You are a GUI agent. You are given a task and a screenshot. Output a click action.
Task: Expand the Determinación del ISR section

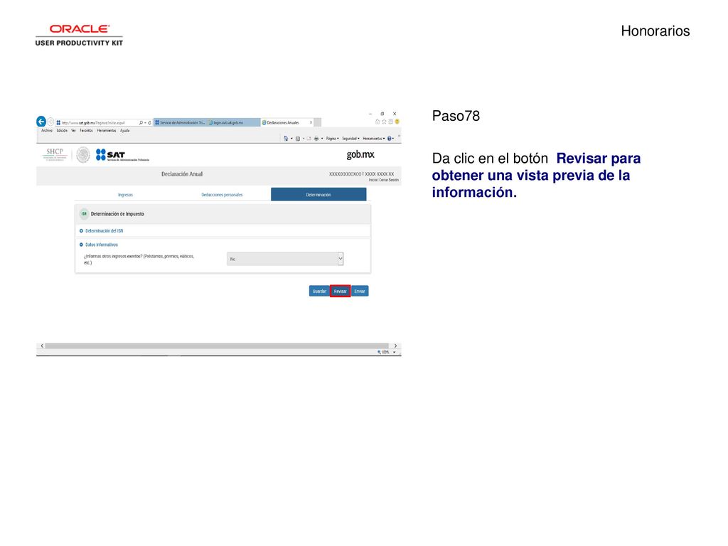pyautogui.click(x=101, y=231)
